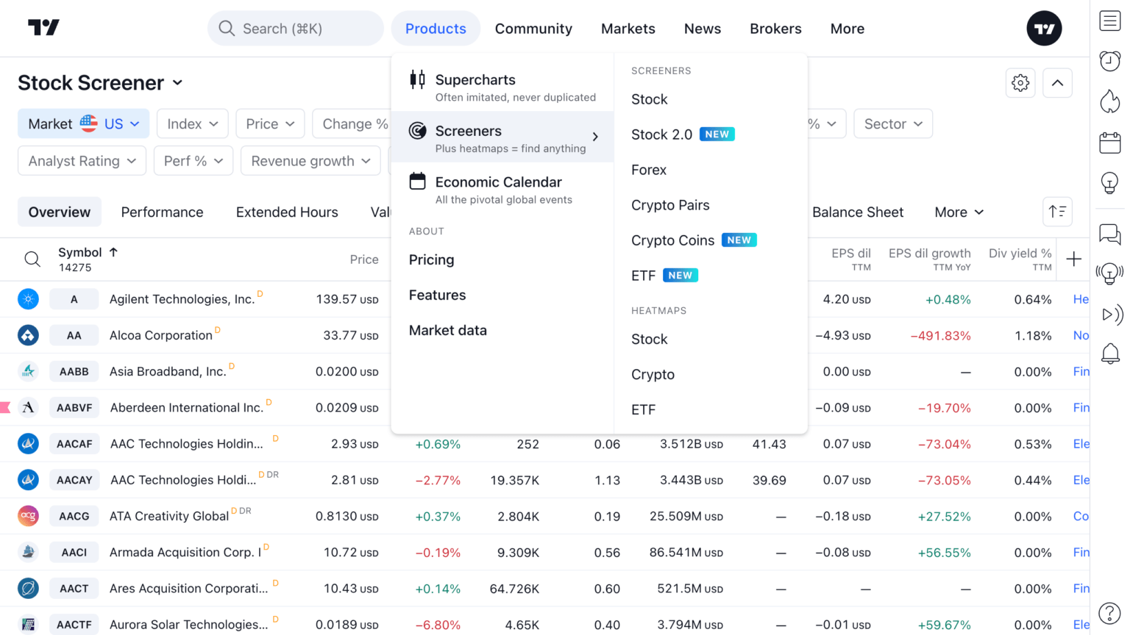Open the Analyst Rating dropdown

point(82,160)
